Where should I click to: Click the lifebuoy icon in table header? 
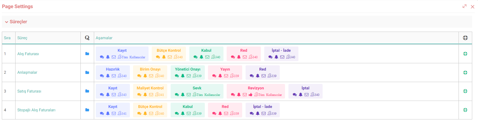[x=465, y=38]
